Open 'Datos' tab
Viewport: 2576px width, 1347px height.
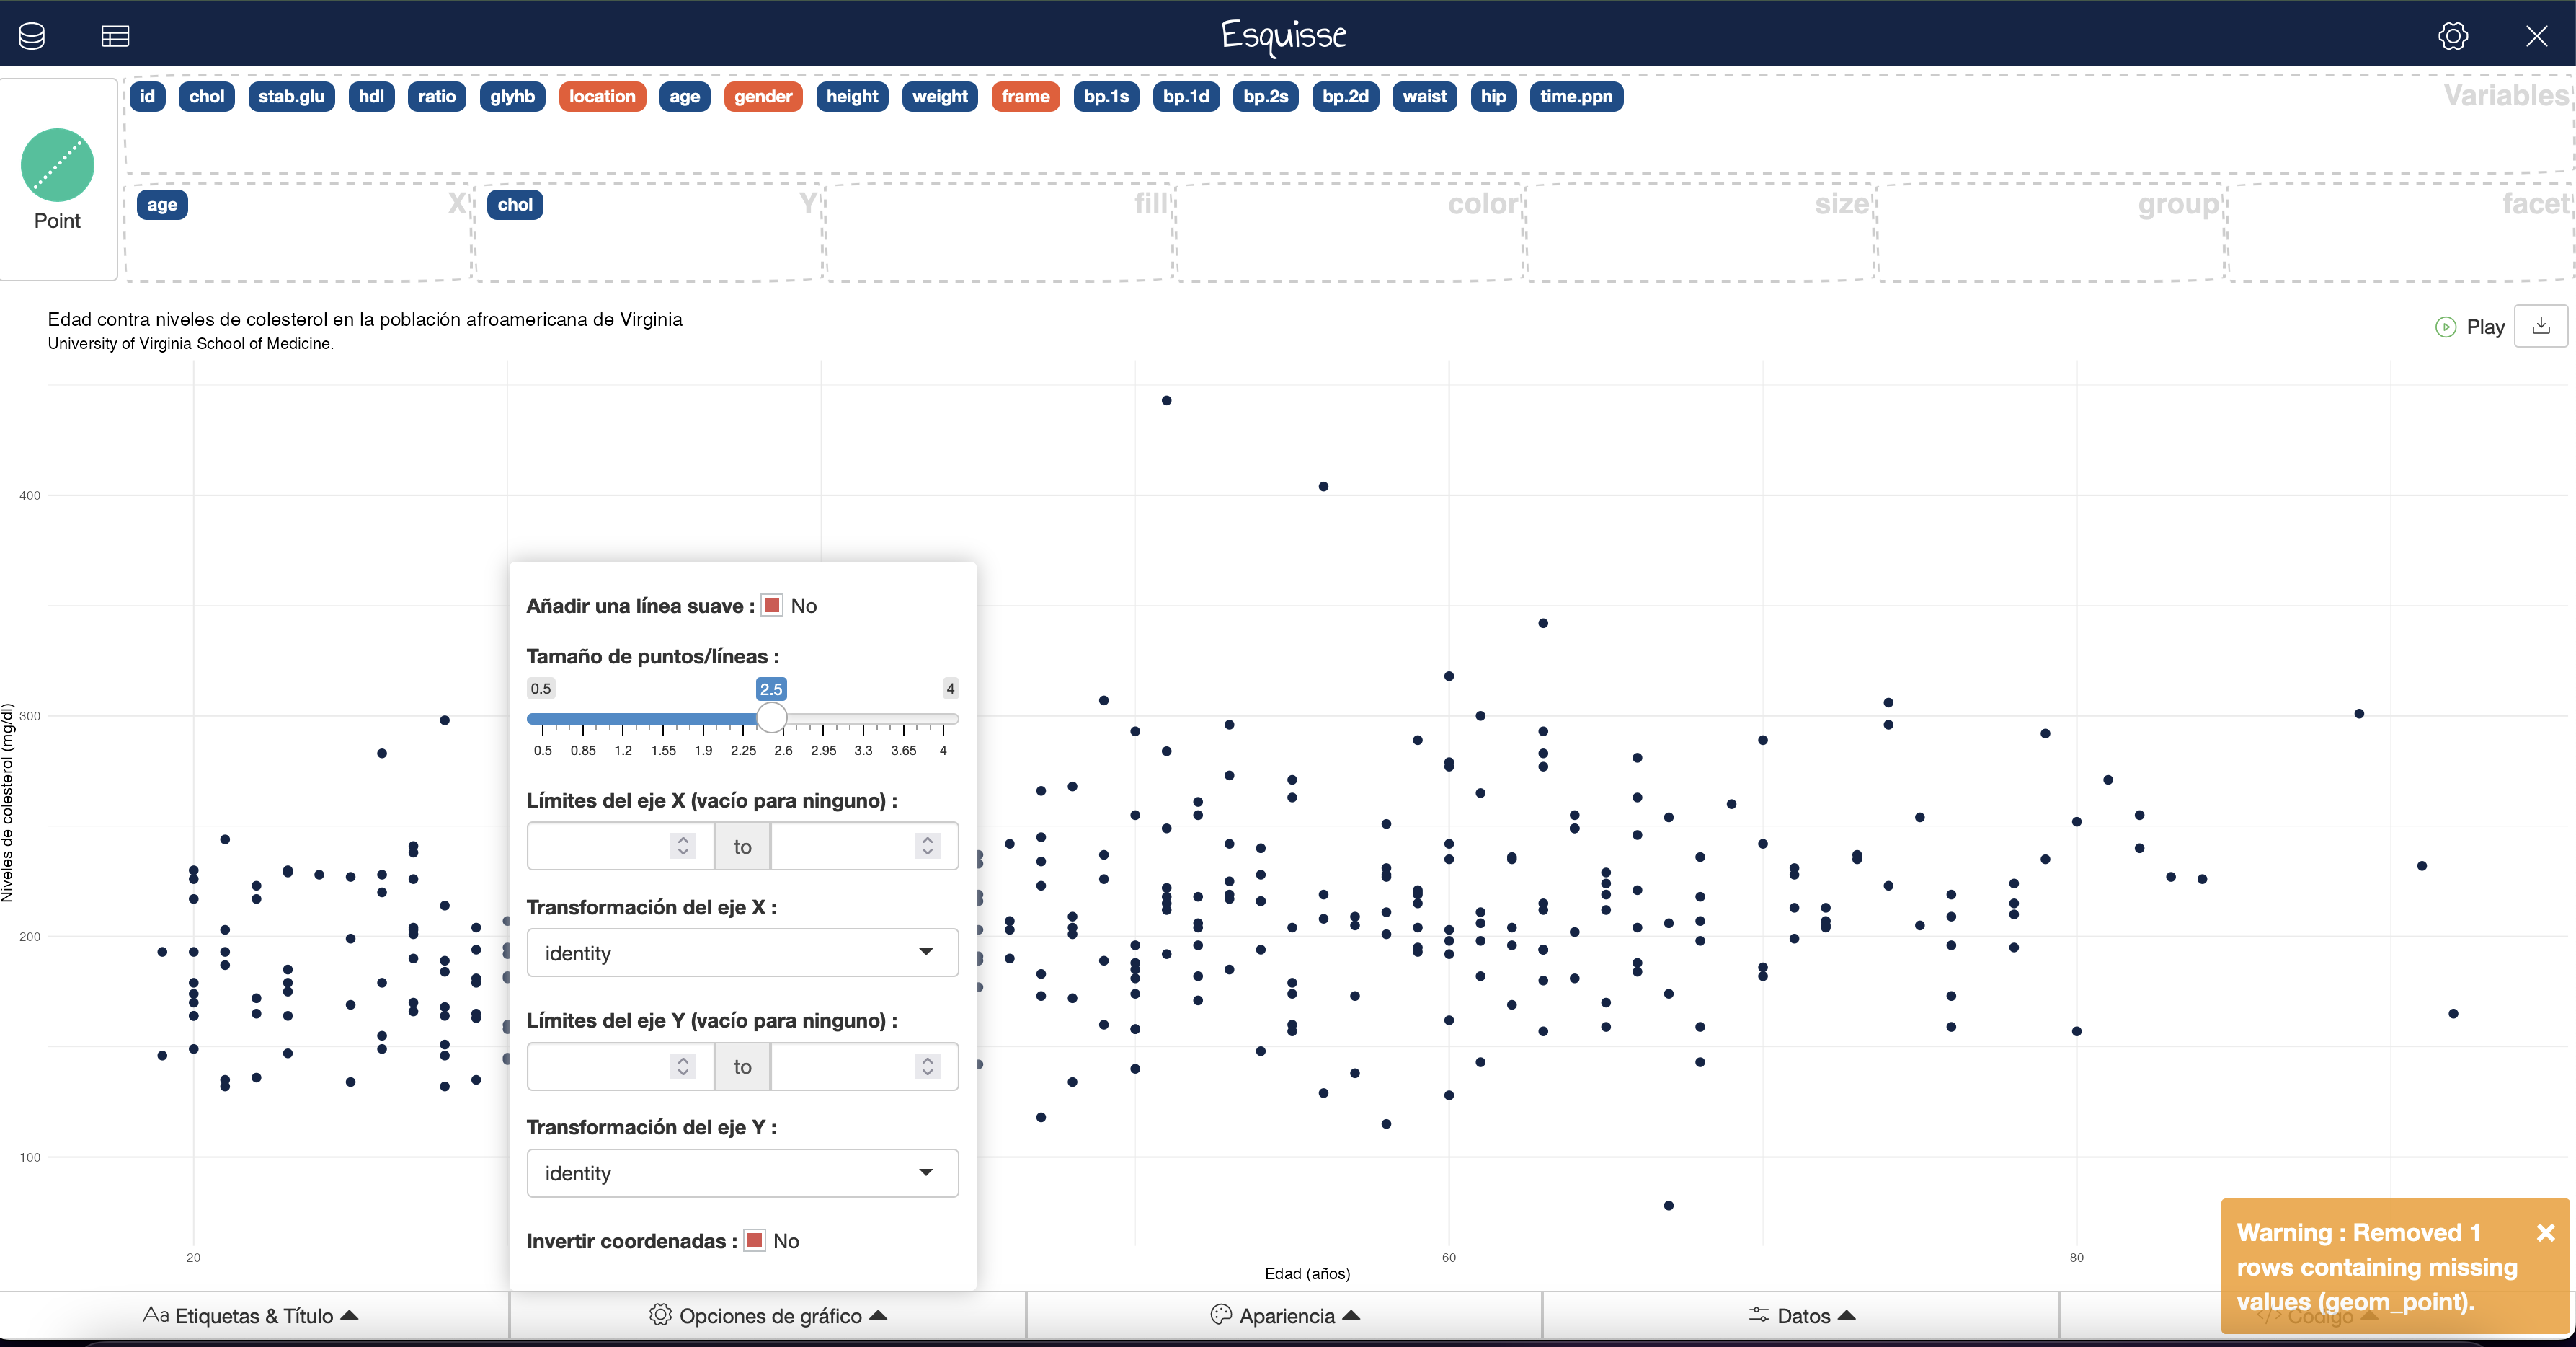pos(1802,1316)
